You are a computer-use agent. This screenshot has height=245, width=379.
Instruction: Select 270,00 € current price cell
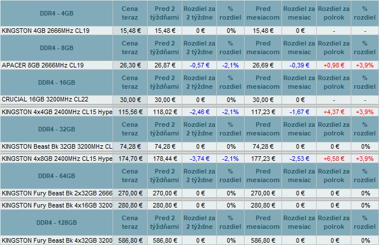coord(130,193)
